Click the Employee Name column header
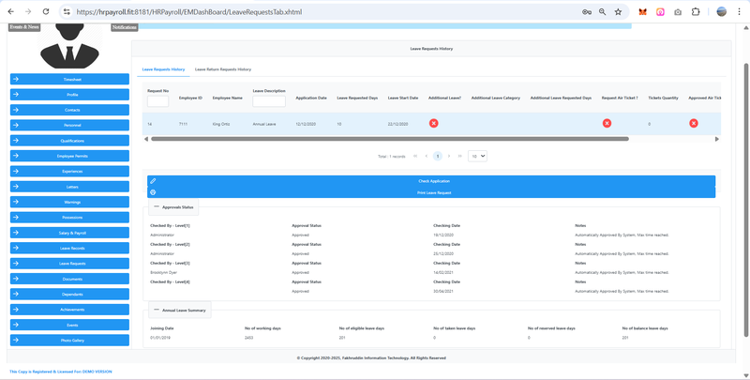The height and width of the screenshot is (380, 750). (227, 99)
